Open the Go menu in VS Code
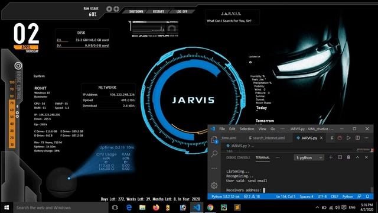This screenshot has height=213, width=378. click(x=273, y=129)
